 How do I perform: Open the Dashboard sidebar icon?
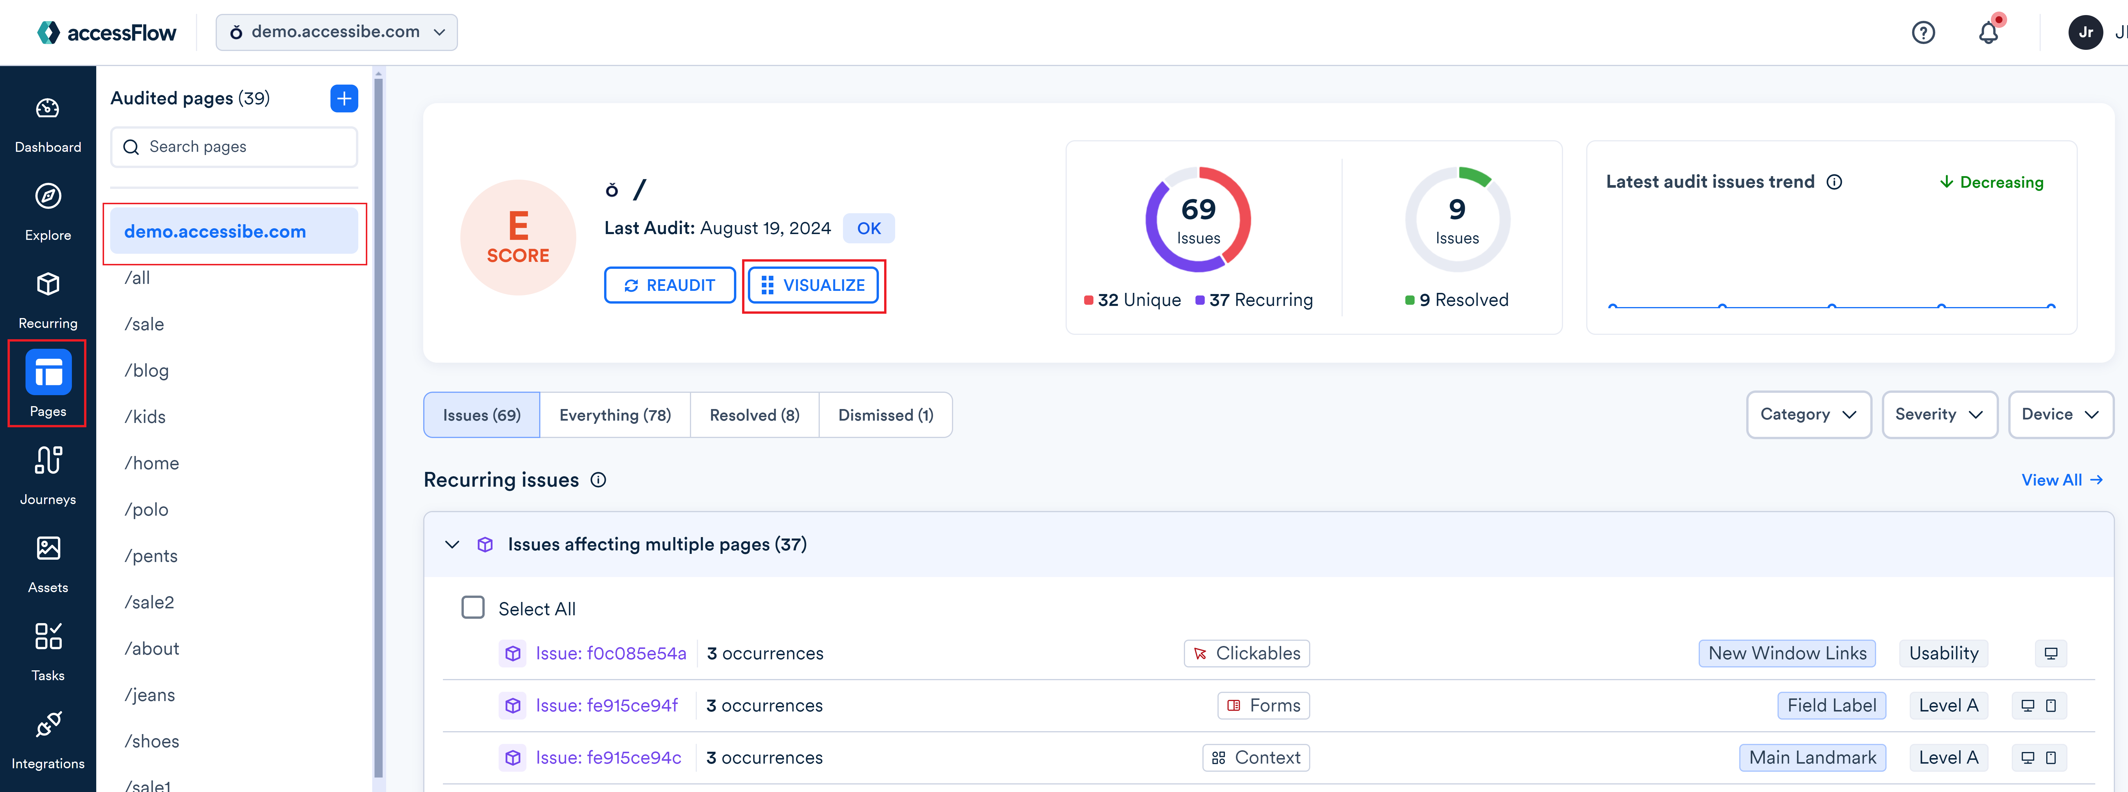click(x=48, y=108)
